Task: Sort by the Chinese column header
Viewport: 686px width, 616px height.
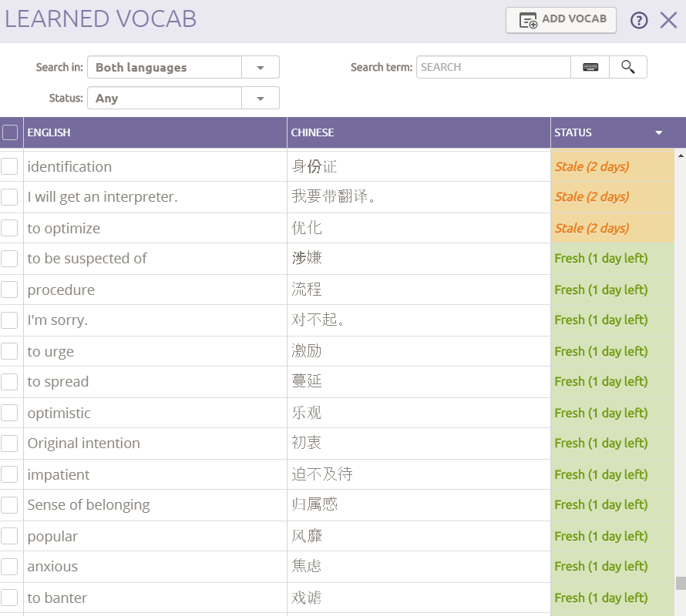Action: coord(312,132)
